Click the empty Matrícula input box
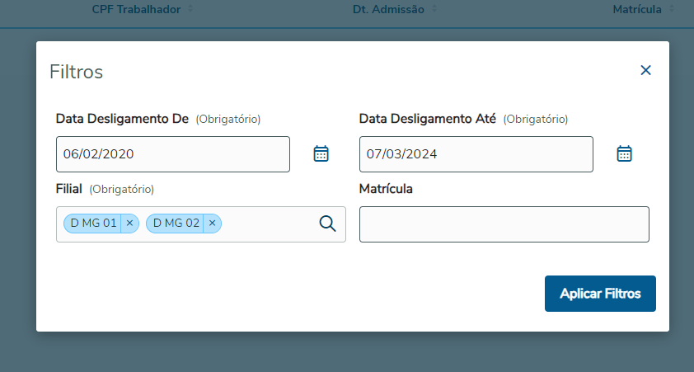The image size is (694, 372). click(504, 224)
